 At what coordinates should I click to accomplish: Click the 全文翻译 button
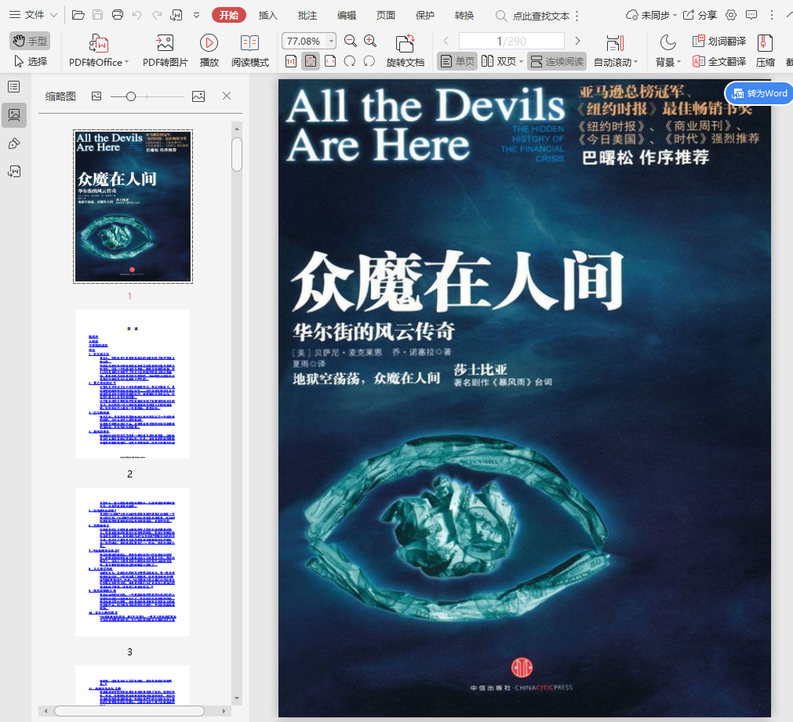[x=719, y=62]
